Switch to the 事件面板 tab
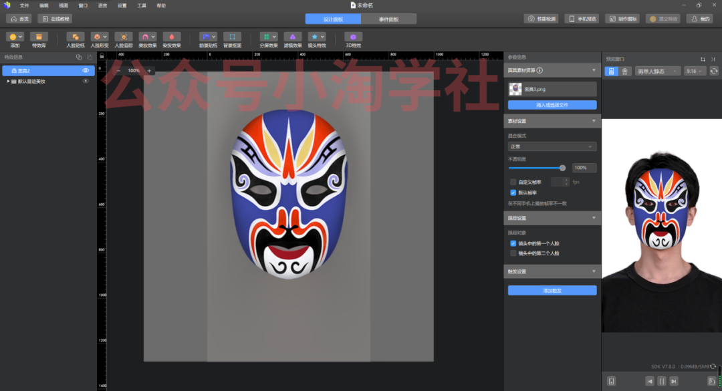Viewport: 722px width, 391px height. click(388, 19)
